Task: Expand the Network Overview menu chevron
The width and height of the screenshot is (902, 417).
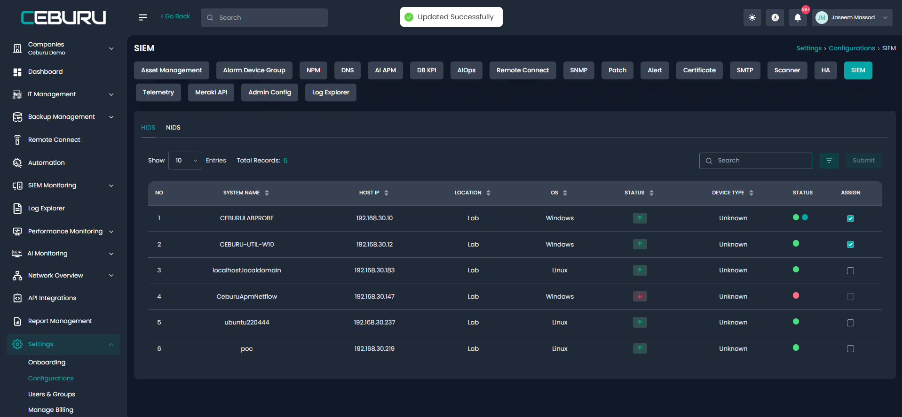Action: tap(111, 276)
